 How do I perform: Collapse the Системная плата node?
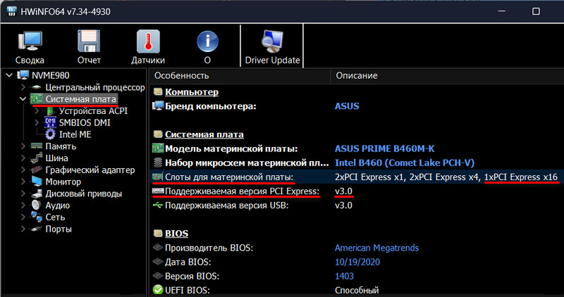[x=23, y=99]
